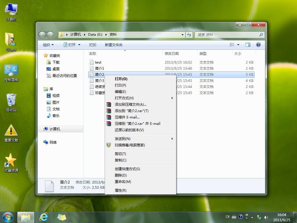Click the refresh button beside the address bar

[x=189, y=35]
